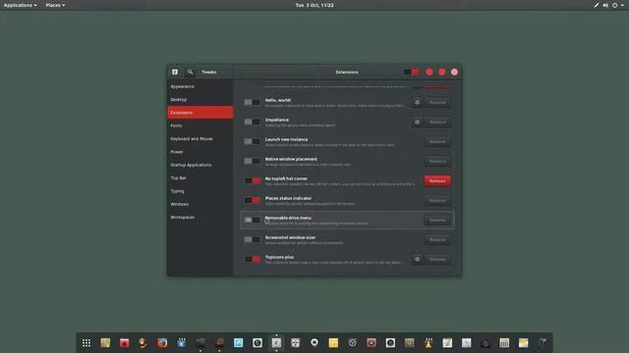Open settings gear for Impatience extension
The height and width of the screenshot is (353, 629).
[417, 122]
